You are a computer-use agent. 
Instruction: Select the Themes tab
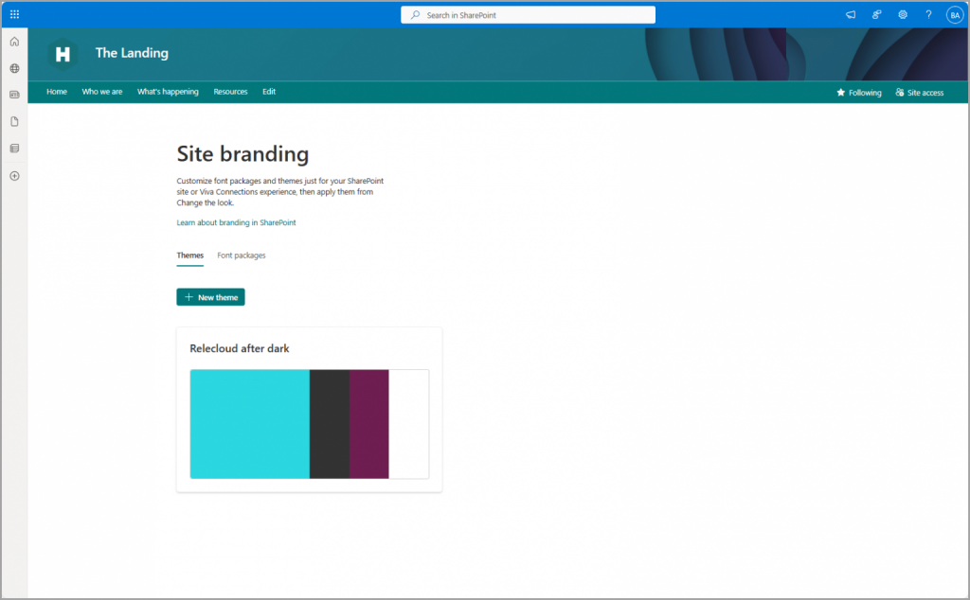pyautogui.click(x=189, y=256)
